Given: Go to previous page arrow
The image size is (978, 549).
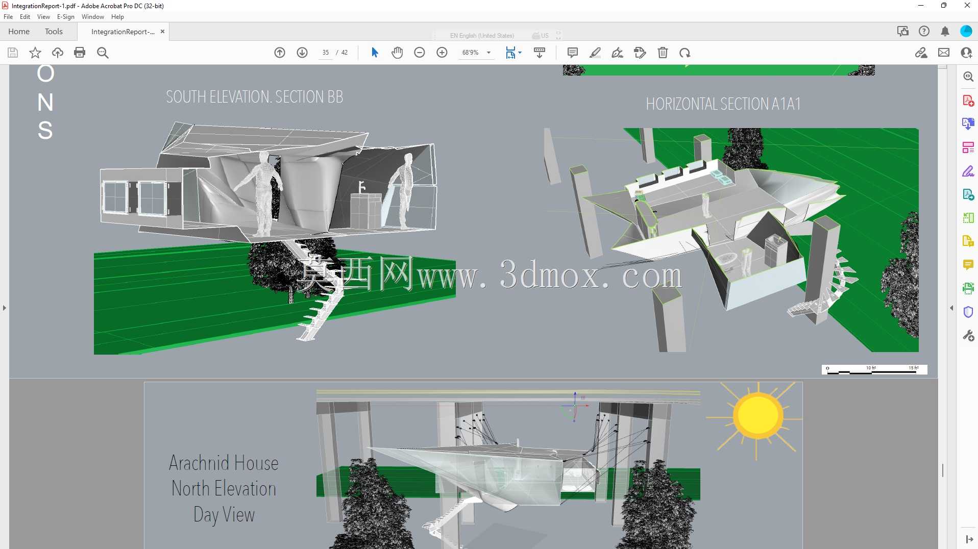Looking at the screenshot, I should [280, 53].
